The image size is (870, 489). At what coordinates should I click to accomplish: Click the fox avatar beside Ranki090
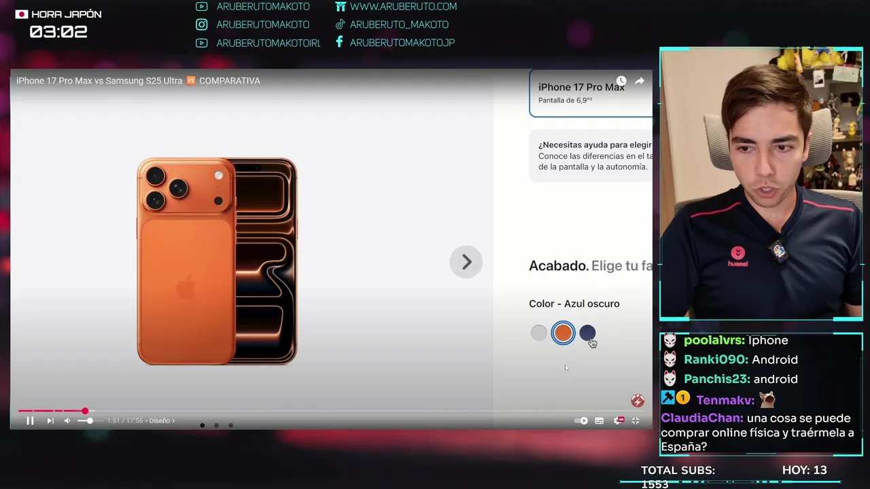tap(670, 359)
